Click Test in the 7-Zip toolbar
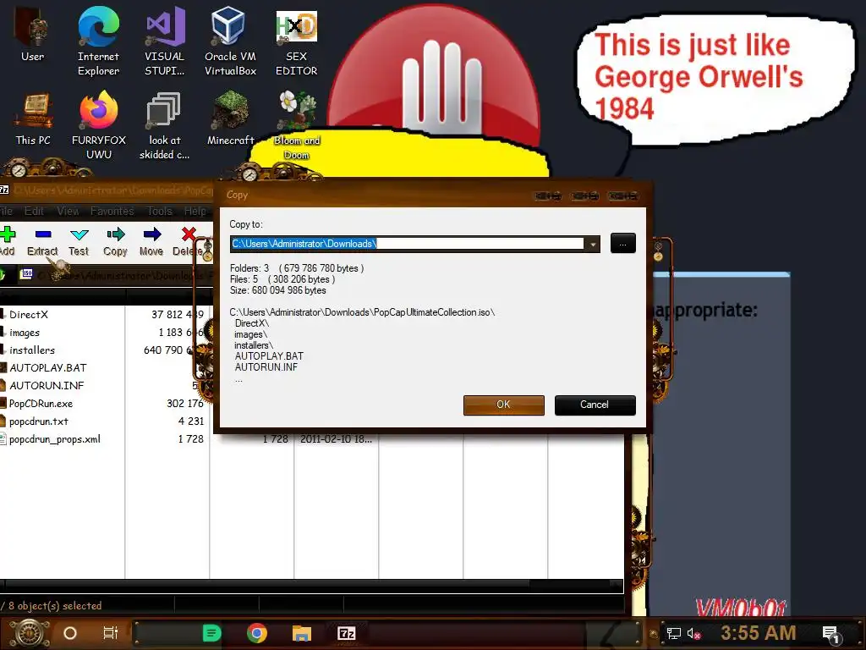 click(79, 241)
